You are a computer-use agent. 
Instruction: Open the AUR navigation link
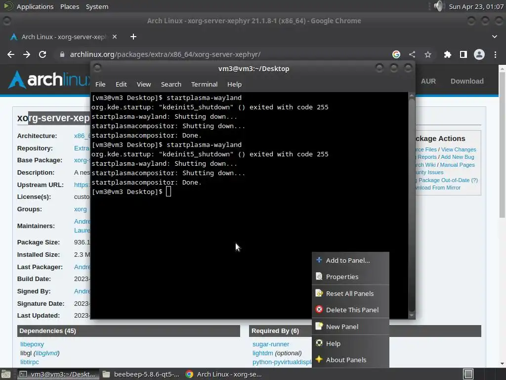coord(428,81)
